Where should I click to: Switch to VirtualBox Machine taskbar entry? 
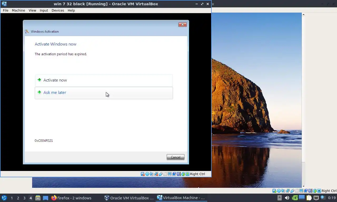pyautogui.click(x=181, y=198)
